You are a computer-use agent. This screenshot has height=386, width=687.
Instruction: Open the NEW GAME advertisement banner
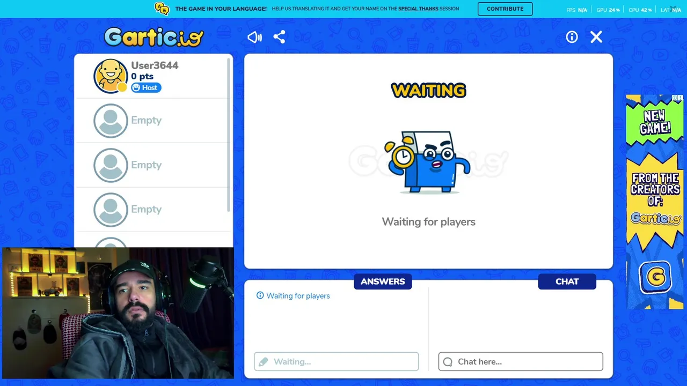[x=655, y=202]
